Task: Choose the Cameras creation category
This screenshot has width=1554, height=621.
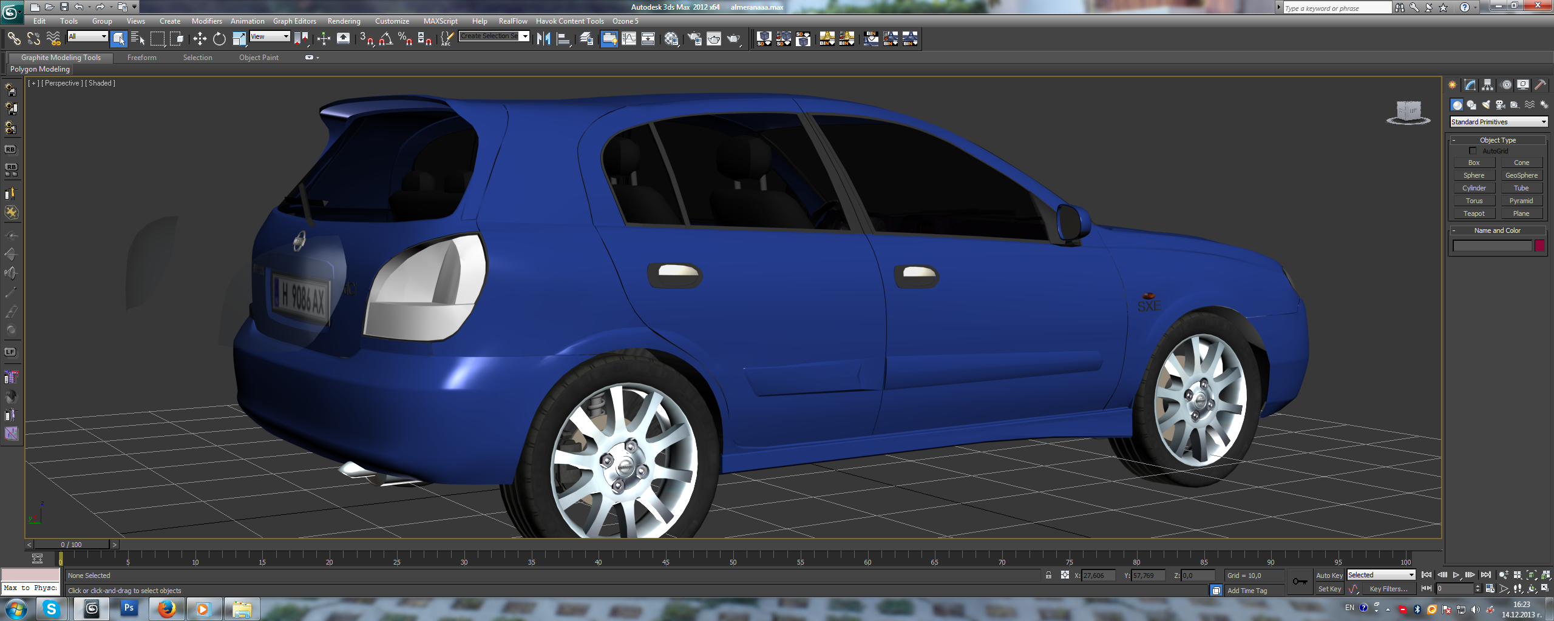Action: click(1500, 105)
